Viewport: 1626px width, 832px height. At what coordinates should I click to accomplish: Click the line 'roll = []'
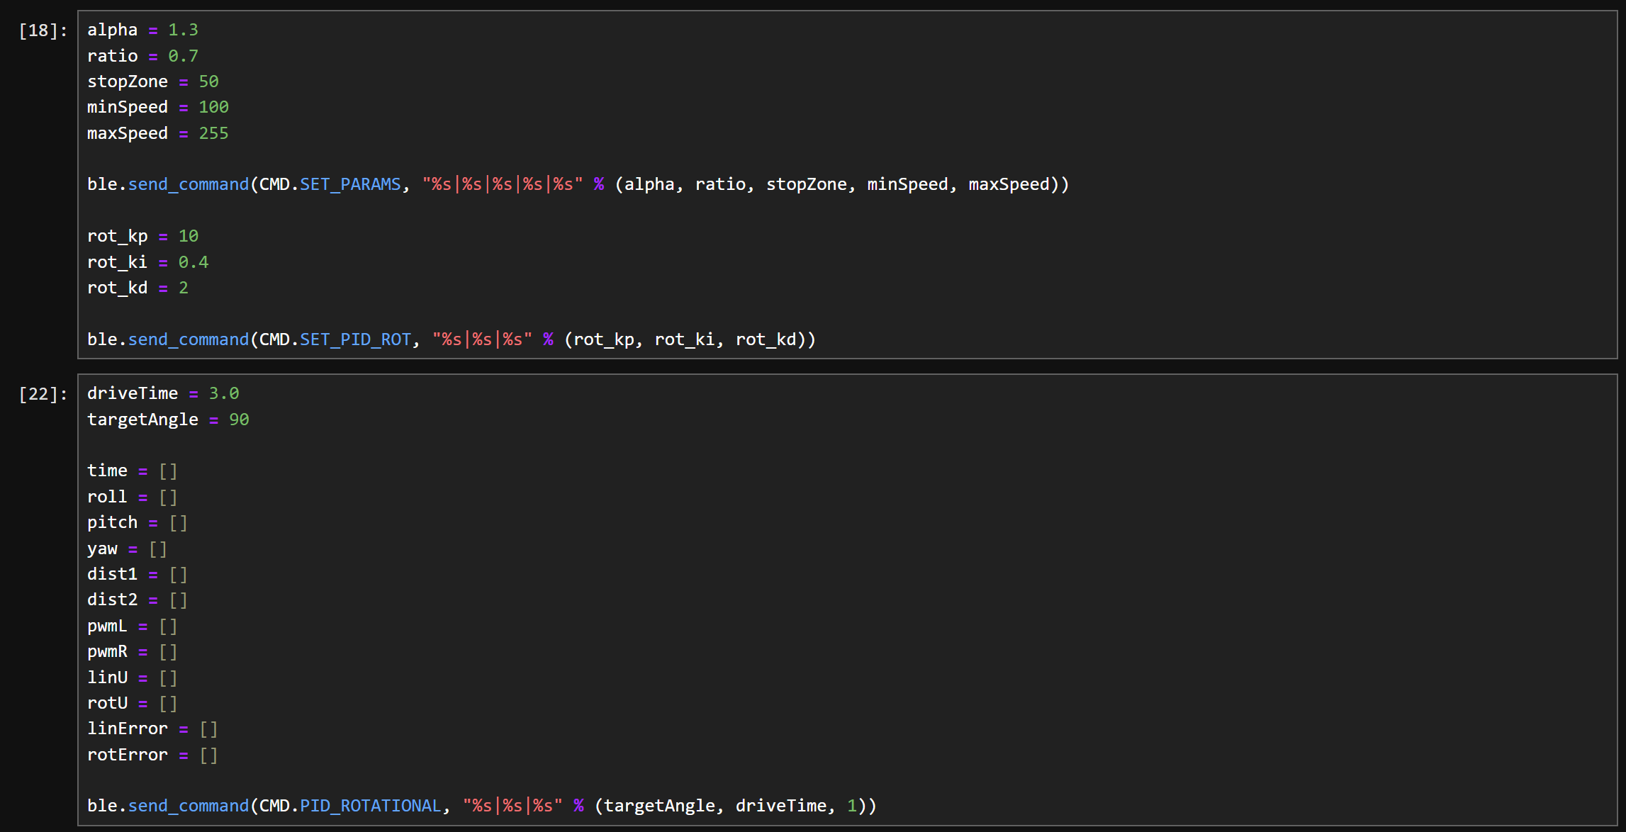(133, 497)
